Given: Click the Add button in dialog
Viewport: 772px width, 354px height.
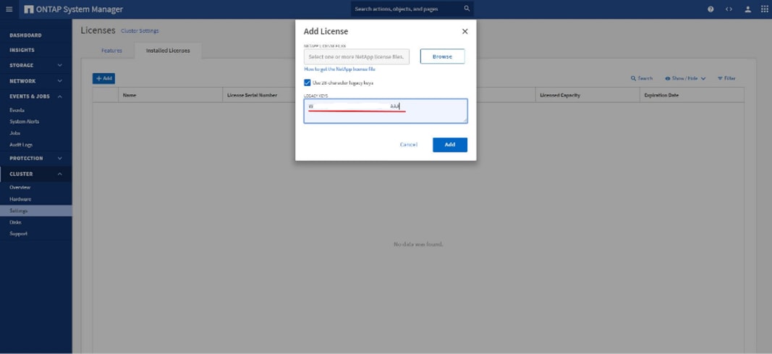Looking at the screenshot, I should pos(450,145).
